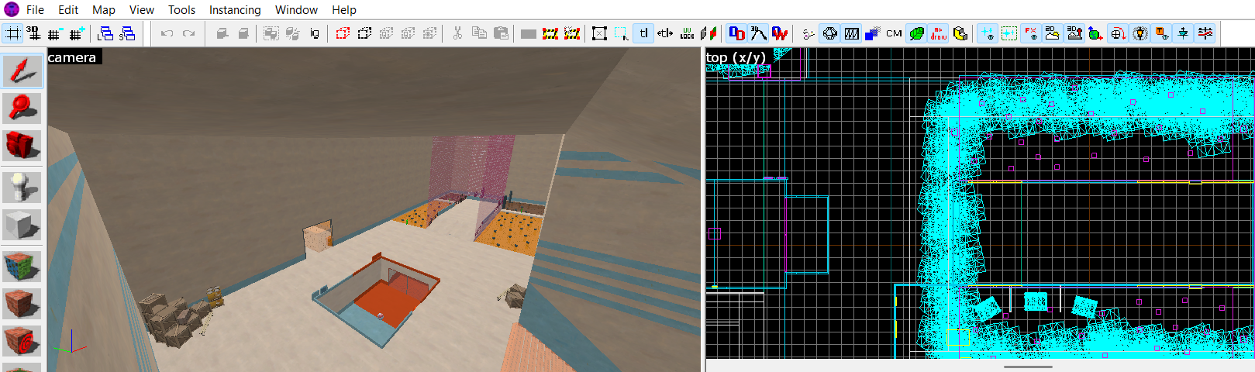Click the Apply Decals tool

click(x=22, y=340)
